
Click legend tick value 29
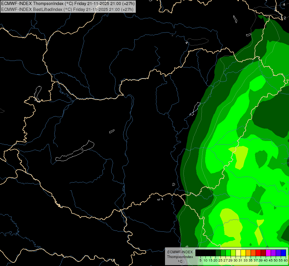(x=231, y=260)
